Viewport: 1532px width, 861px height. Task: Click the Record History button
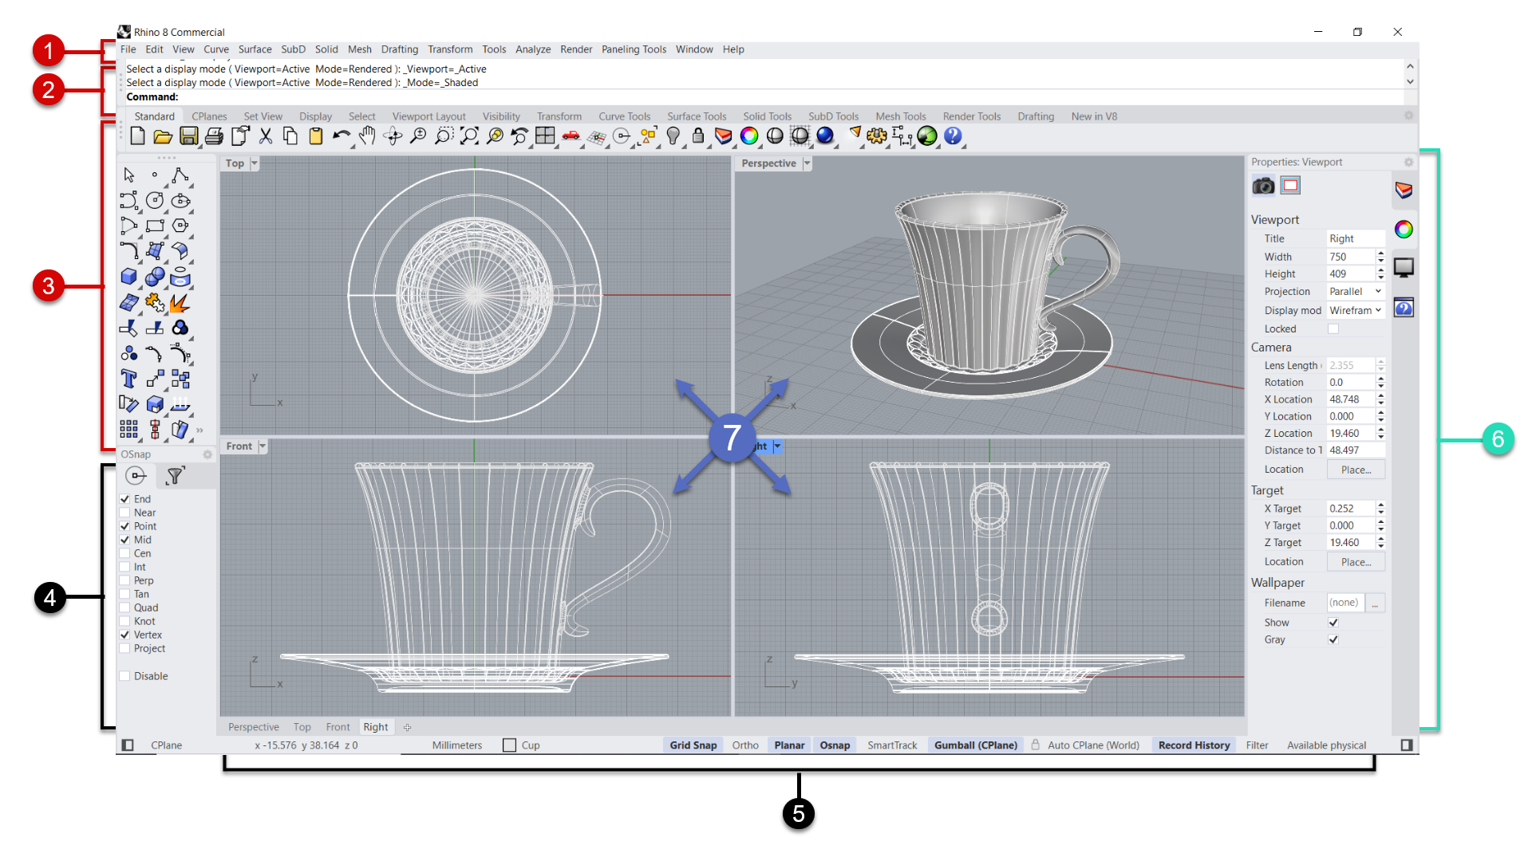(1194, 745)
